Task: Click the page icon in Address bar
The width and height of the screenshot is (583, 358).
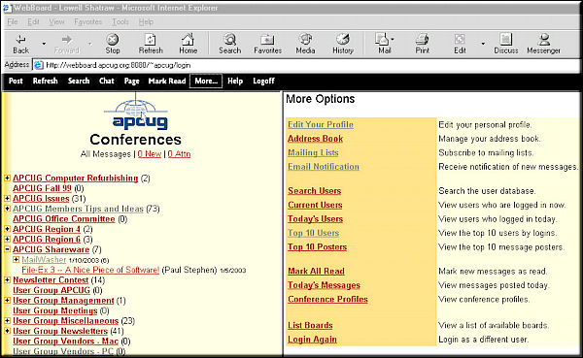Action: point(38,65)
